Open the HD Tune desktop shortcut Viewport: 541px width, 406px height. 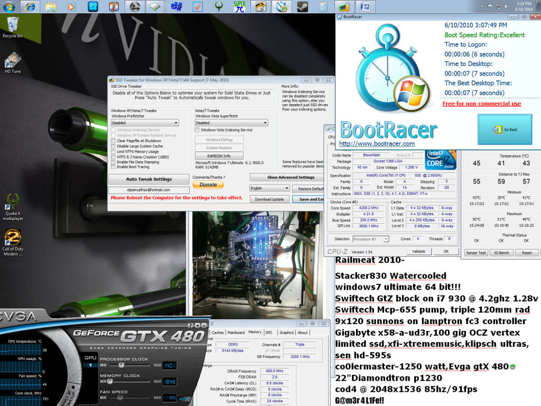(13, 62)
